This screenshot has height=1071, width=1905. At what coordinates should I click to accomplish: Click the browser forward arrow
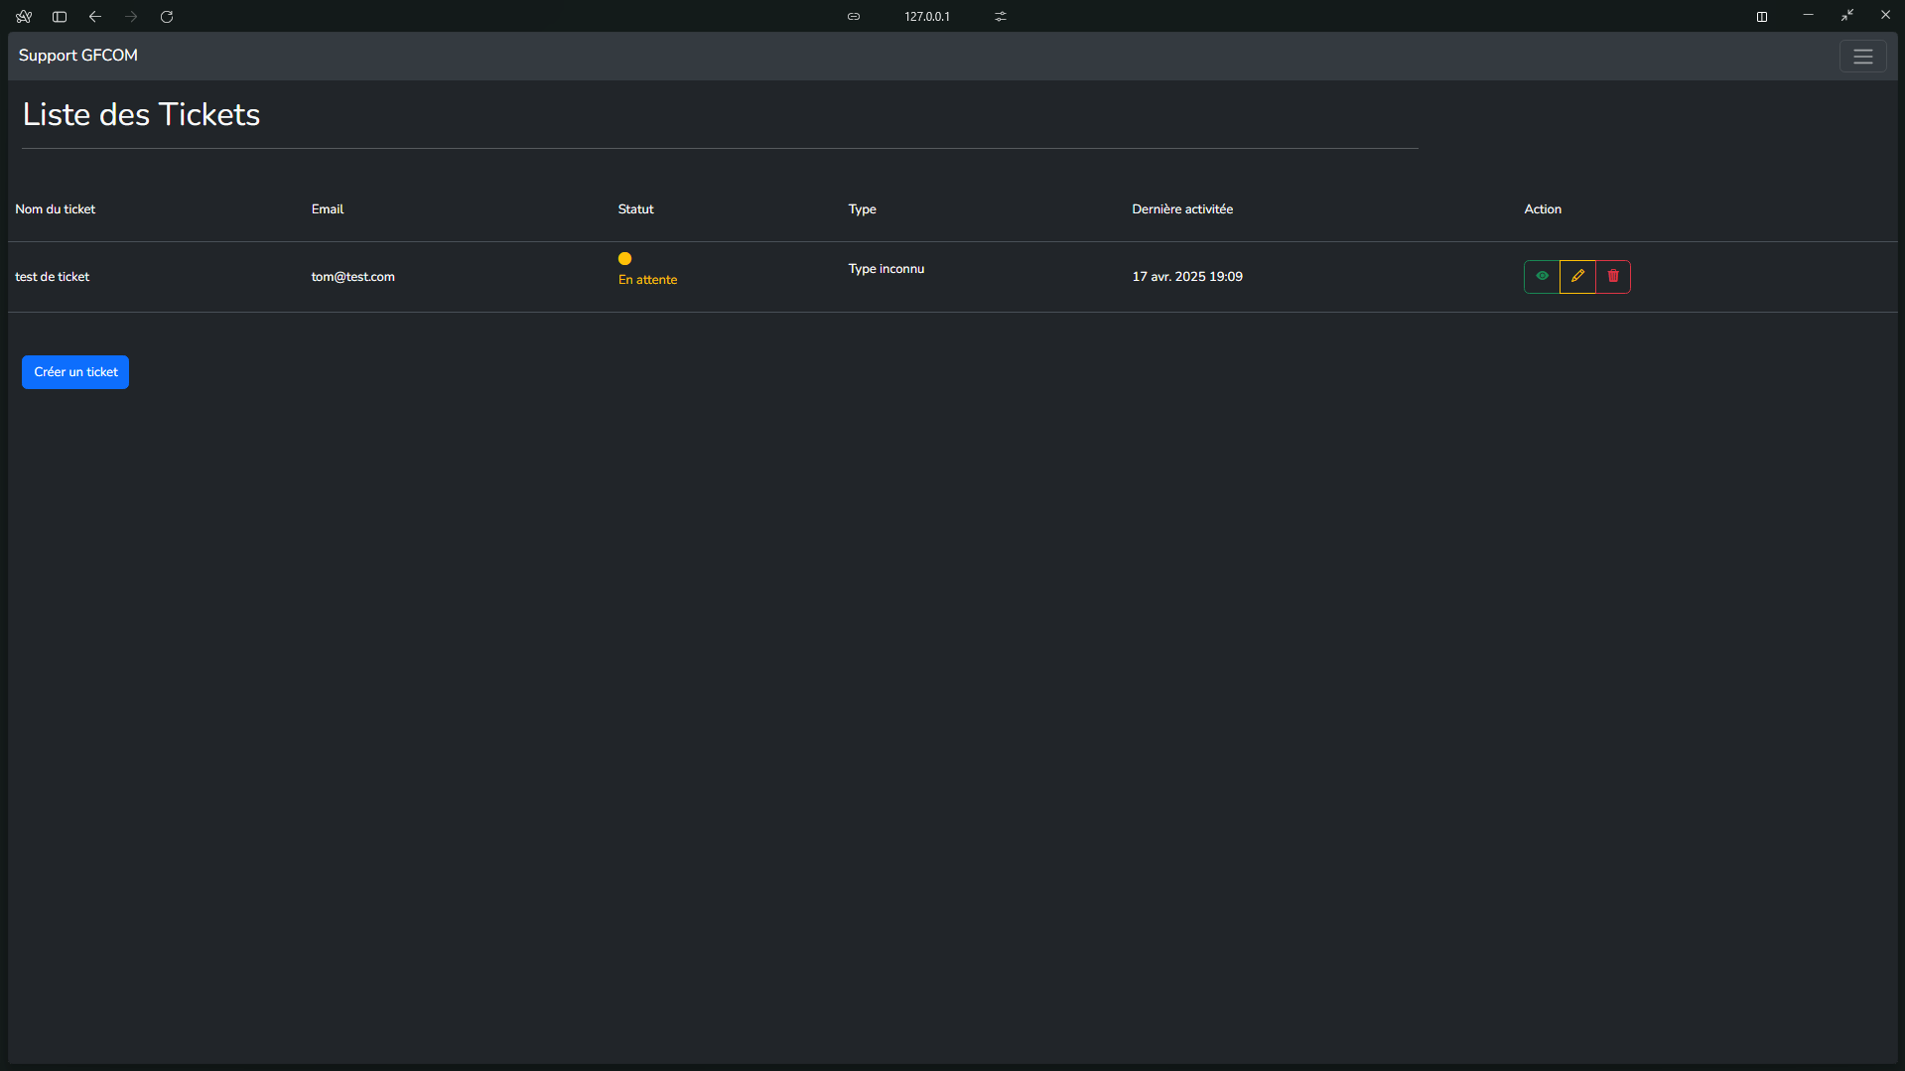pyautogui.click(x=131, y=17)
